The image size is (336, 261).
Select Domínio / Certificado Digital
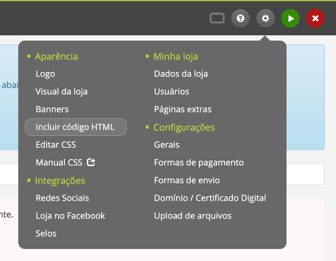point(210,198)
